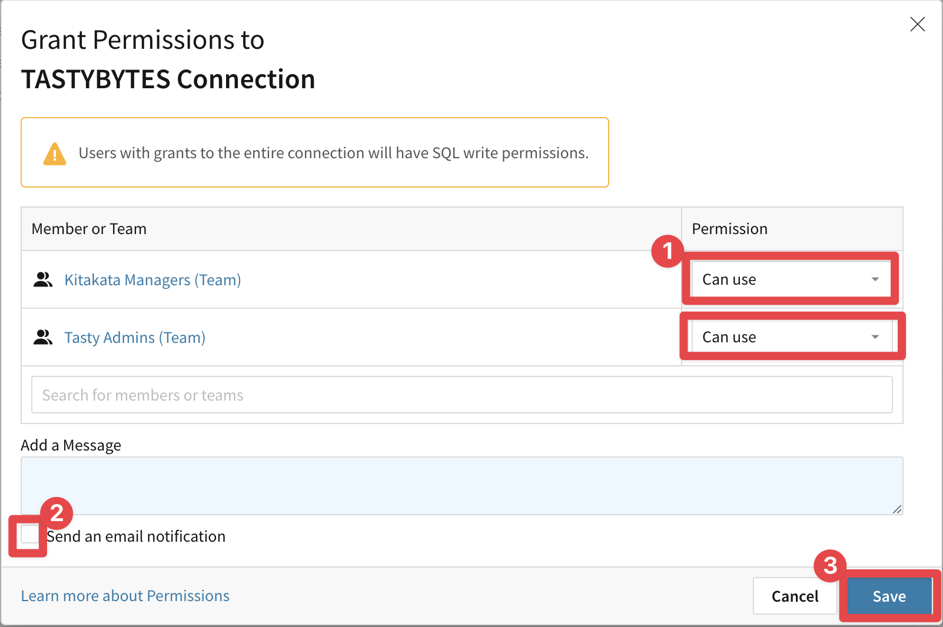Click the Kitakata Managers team icon
Viewport: 943px width, 627px height.
[x=43, y=280]
